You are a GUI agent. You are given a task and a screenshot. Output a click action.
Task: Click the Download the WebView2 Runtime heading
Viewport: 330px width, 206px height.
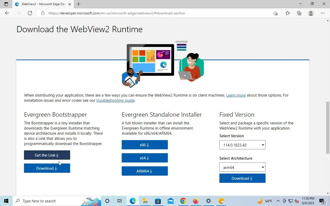79,29
